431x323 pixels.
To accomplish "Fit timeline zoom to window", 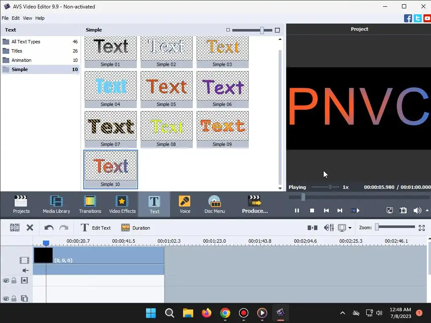I will tap(422, 228).
